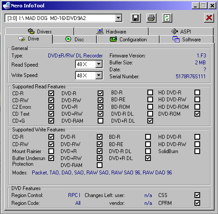
Task: Minimize the Nero InfoTool window
Action: (x=195, y=6)
